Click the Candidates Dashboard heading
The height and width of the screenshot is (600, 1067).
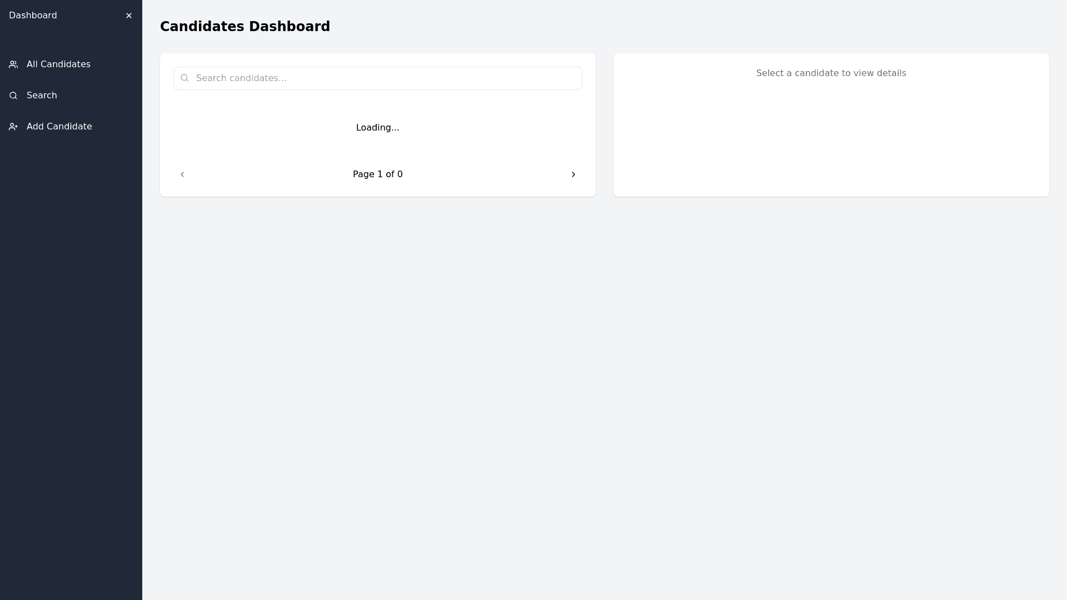tap(245, 27)
